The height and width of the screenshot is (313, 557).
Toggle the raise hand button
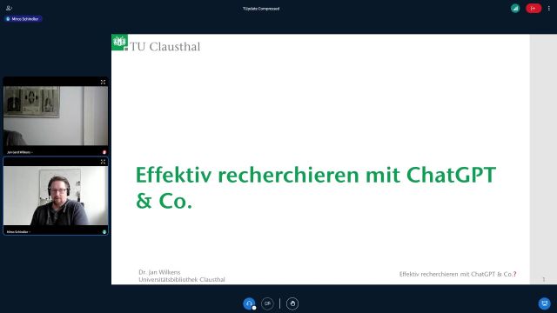tap(292, 303)
